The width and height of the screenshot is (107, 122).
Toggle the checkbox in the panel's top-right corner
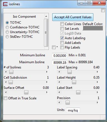(x=103, y=10)
